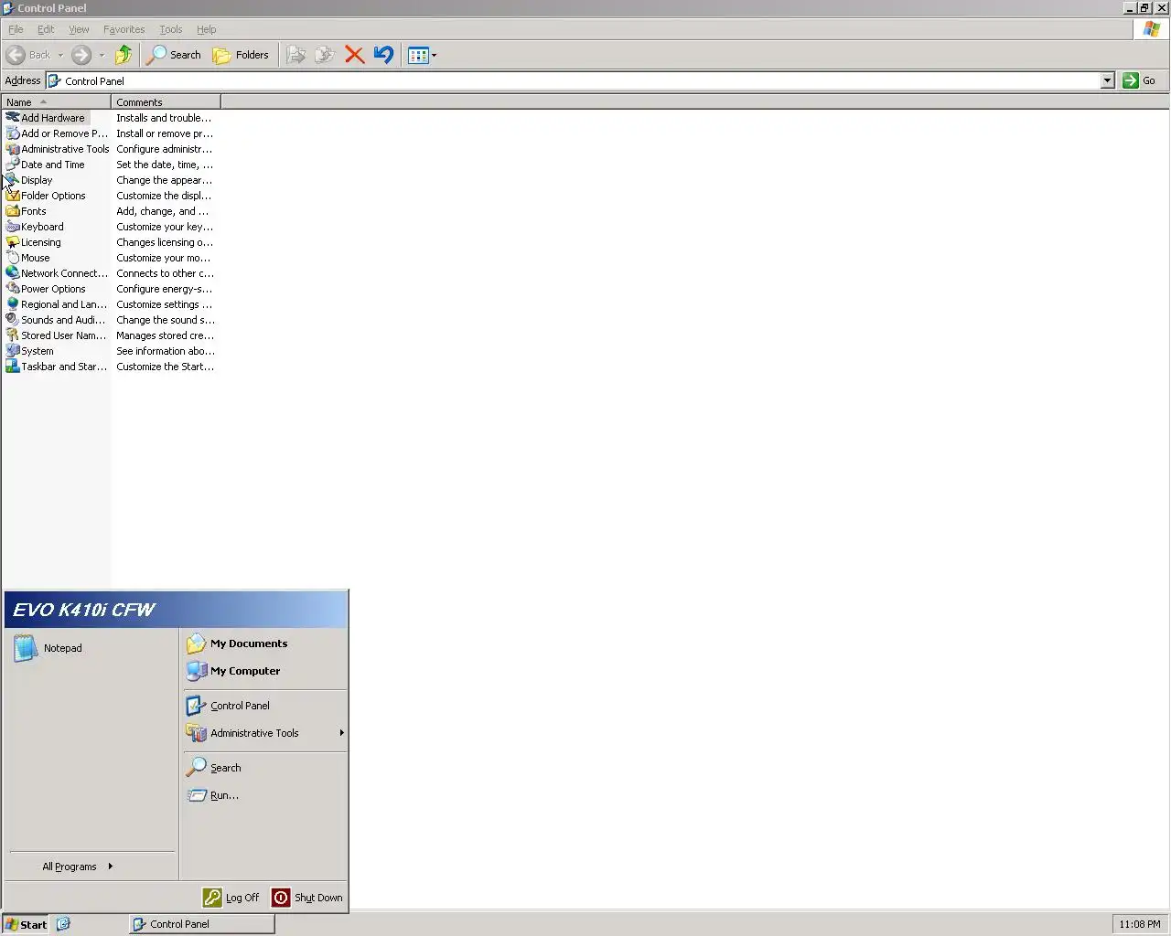1171x936 pixels.
Task: Open the Tools menu
Action: [x=171, y=29]
